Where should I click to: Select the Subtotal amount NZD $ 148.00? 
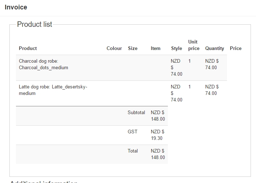pyautogui.click(x=158, y=116)
